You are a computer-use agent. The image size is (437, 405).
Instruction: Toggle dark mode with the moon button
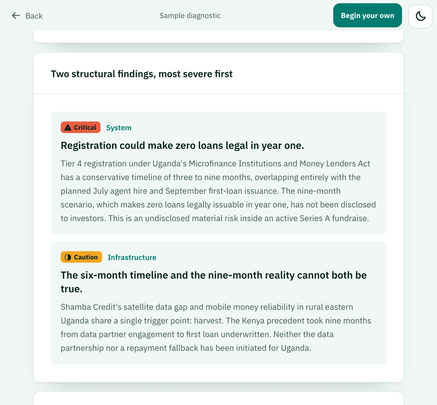[x=421, y=16]
